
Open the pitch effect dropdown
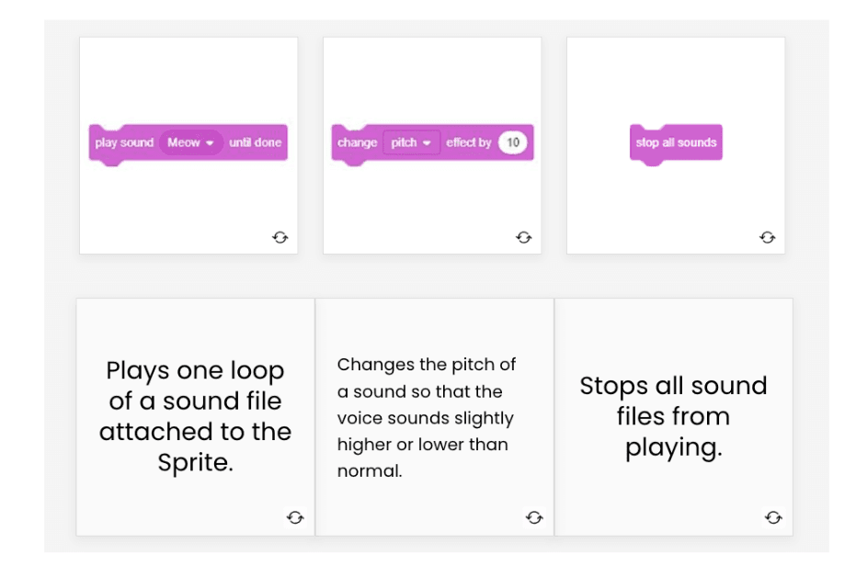tap(414, 143)
